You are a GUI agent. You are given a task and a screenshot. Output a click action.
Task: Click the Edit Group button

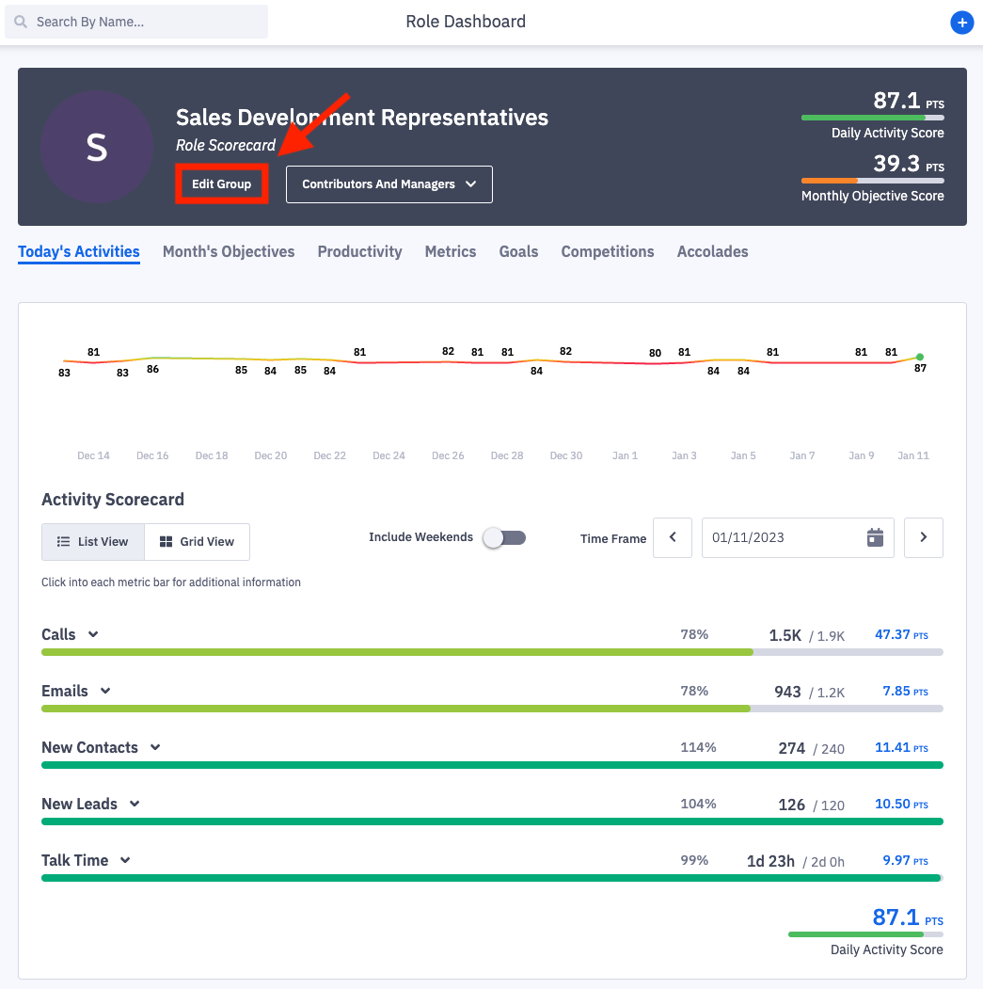click(x=221, y=184)
